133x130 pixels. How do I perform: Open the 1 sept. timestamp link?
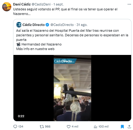coord(59,4)
